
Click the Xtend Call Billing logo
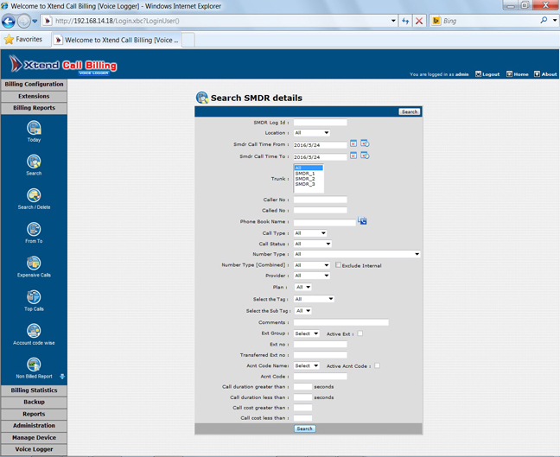[x=63, y=65]
